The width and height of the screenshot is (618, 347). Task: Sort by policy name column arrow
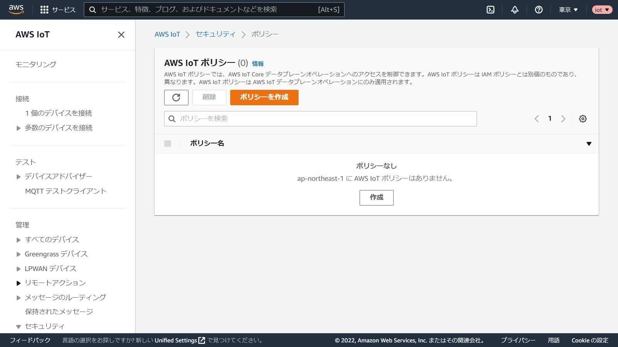(x=589, y=143)
